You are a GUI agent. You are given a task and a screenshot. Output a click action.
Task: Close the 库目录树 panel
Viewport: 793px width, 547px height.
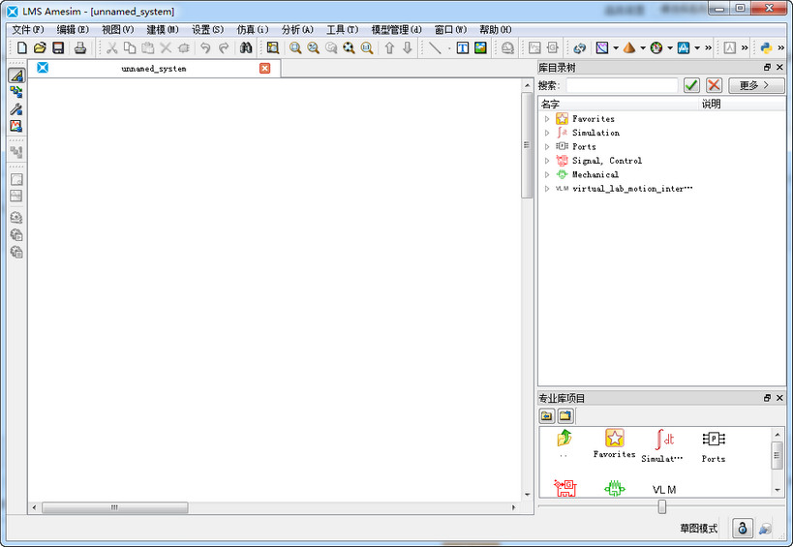(779, 67)
